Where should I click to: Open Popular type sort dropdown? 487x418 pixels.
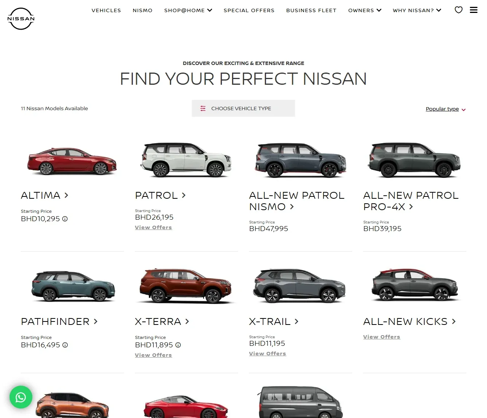446,109
